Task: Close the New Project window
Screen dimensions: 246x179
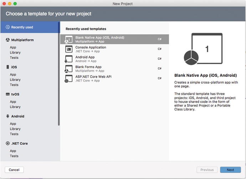Action: pos(4,4)
